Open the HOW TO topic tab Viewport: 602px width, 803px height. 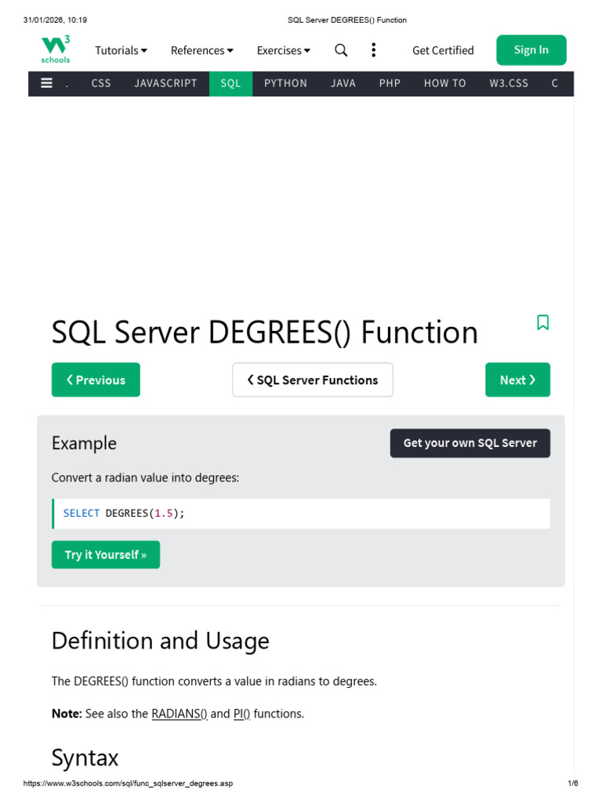tap(445, 83)
